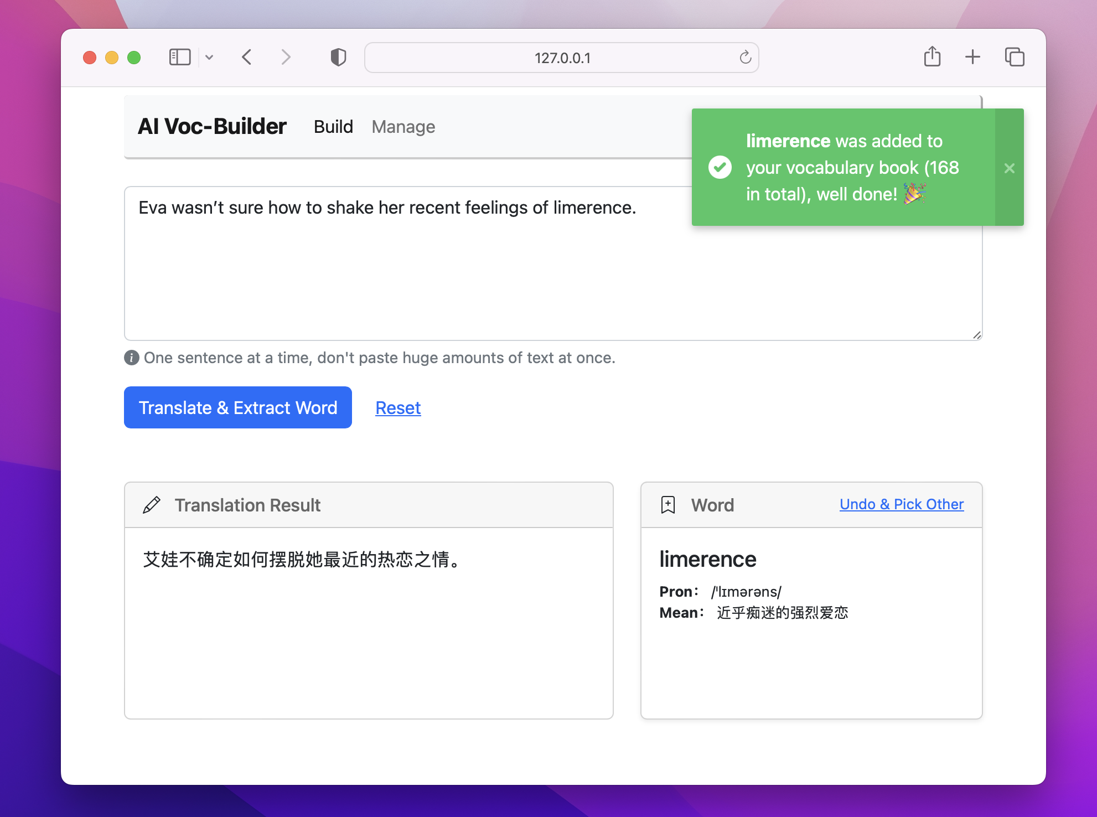Screen dimensions: 1097x817
Task: Maximize the window with the green button
Action: (x=134, y=58)
